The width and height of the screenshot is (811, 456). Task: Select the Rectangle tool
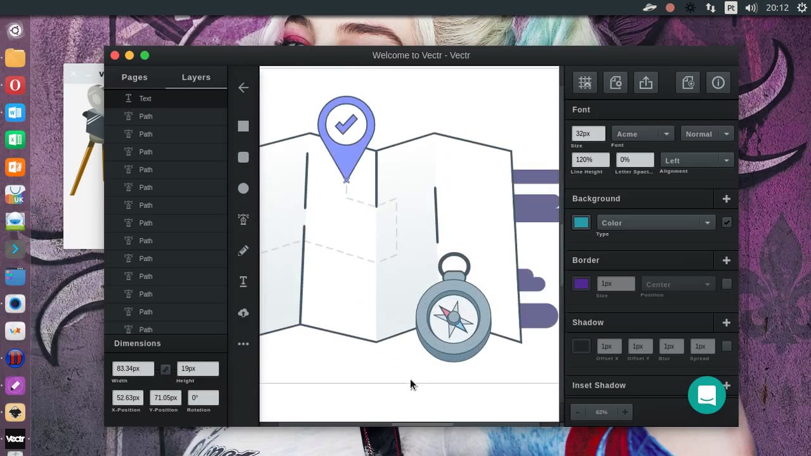click(x=243, y=126)
